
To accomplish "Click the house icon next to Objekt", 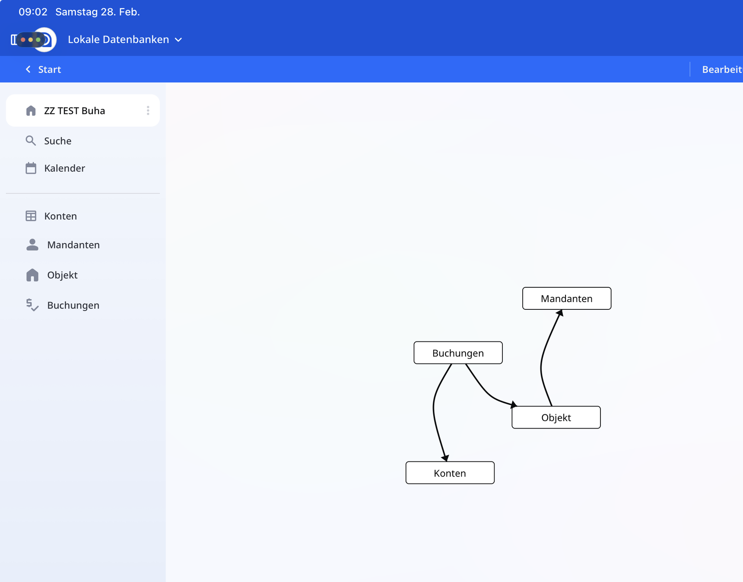I will coord(32,275).
